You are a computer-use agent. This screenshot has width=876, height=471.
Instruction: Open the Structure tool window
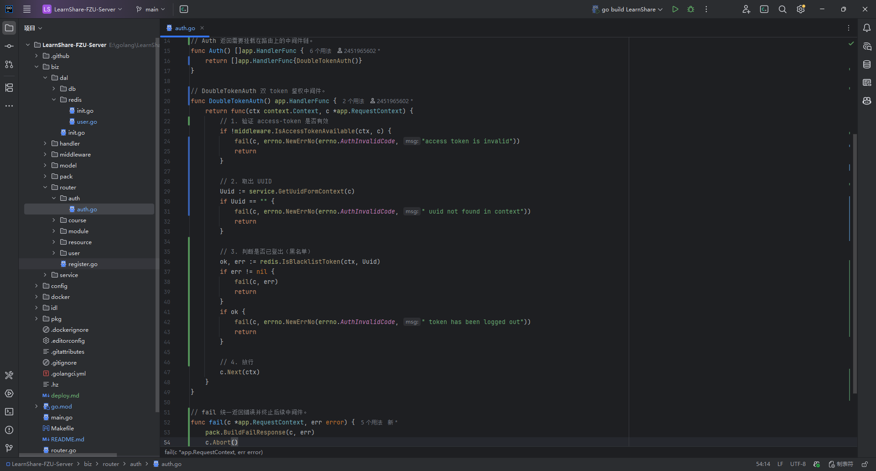(x=9, y=88)
